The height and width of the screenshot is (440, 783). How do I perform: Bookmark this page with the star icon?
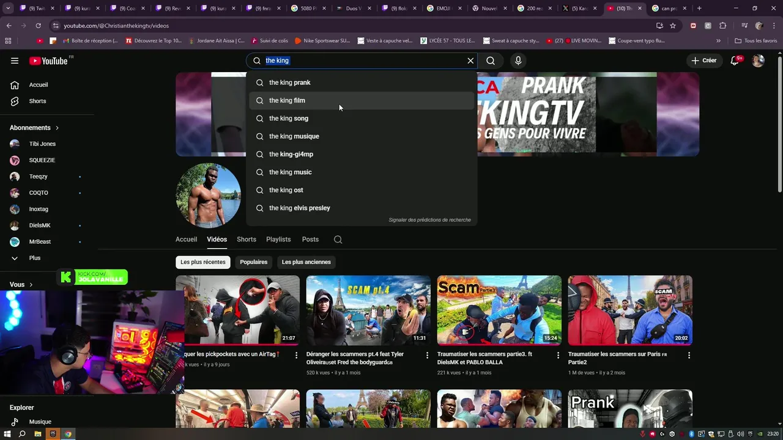(673, 26)
